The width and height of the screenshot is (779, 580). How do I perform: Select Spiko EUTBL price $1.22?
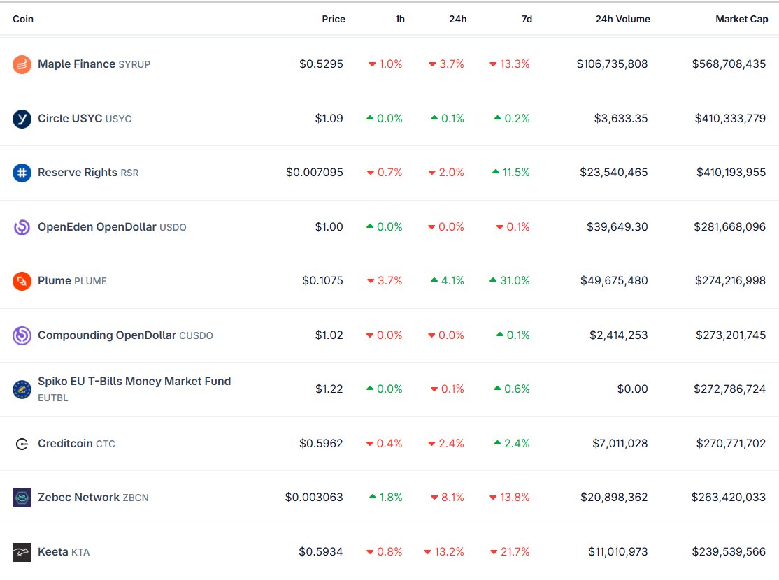tap(329, 389)
